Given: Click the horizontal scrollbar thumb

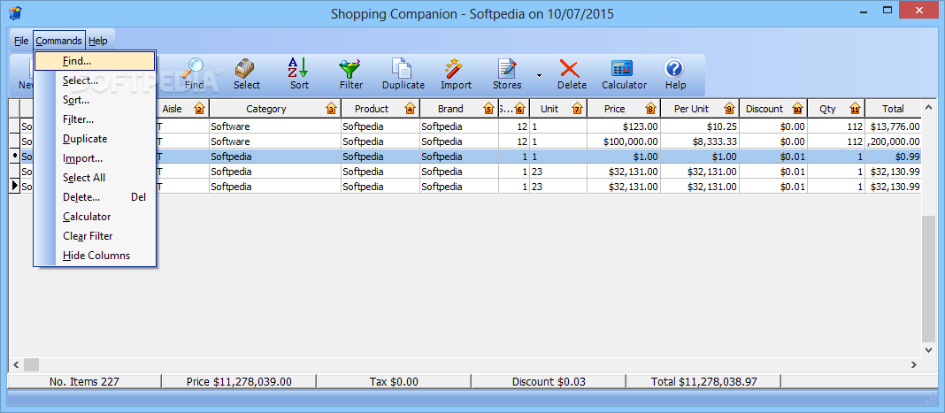Looking at the screenshot, I should coord(31,364).
